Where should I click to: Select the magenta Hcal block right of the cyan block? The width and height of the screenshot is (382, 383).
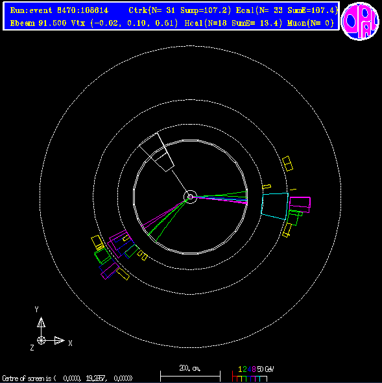[x=300, y=204]
